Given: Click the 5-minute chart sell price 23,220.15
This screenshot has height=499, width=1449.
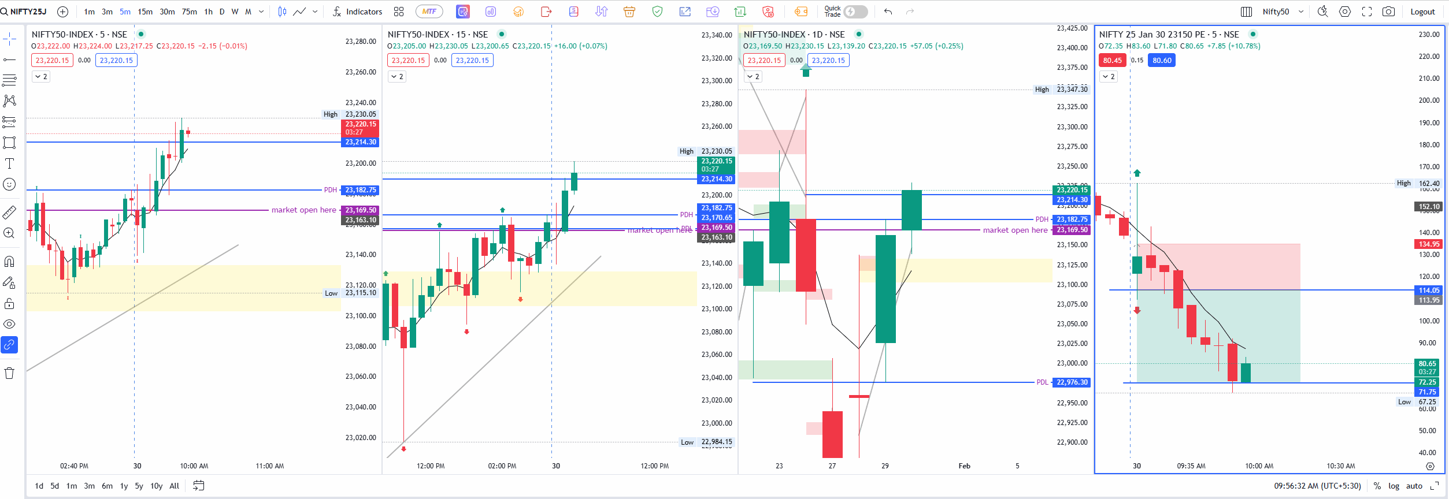Looking at the screenshot, I should [x=52, y=60].
